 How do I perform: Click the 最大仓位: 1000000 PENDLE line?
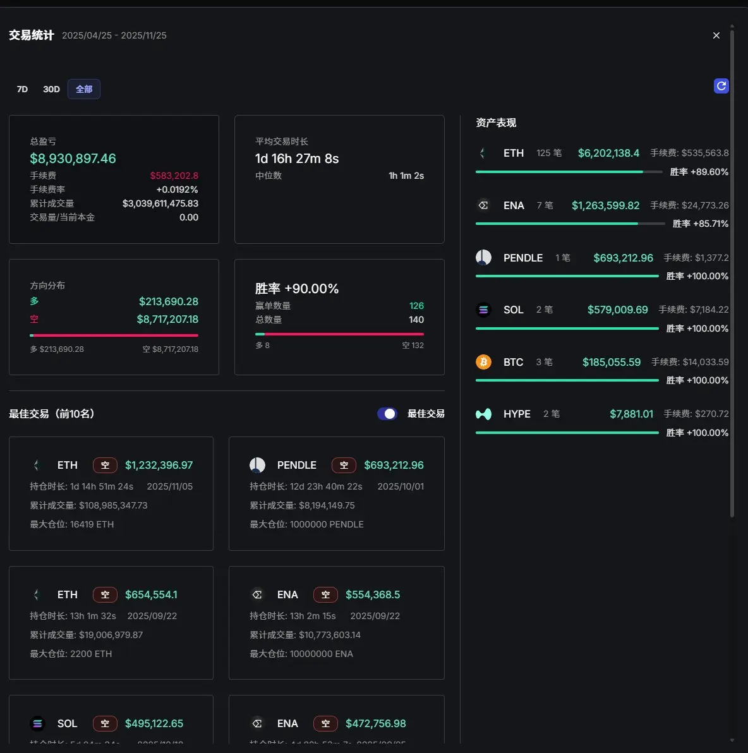click(306, 524)
